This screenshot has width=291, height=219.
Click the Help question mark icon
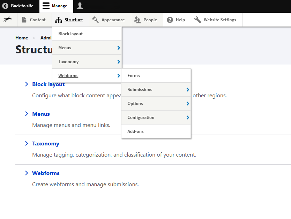coord(170,20)
